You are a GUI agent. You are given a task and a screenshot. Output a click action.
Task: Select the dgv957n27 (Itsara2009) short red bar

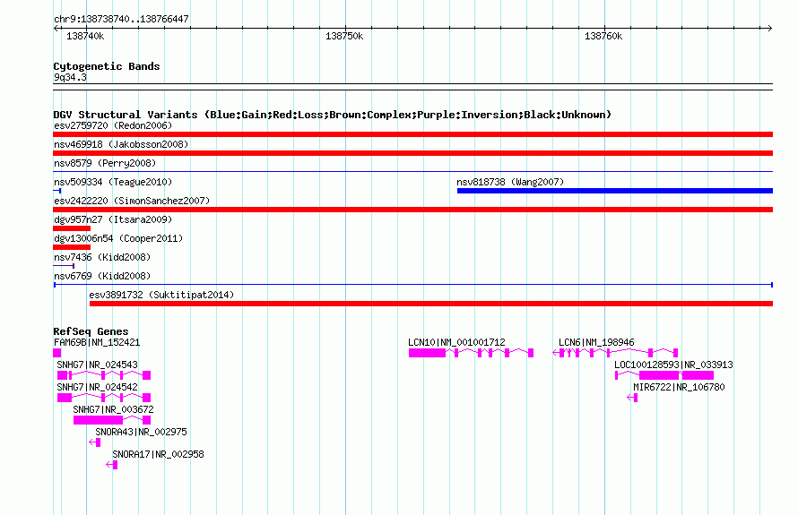click(x=72, y=228)
